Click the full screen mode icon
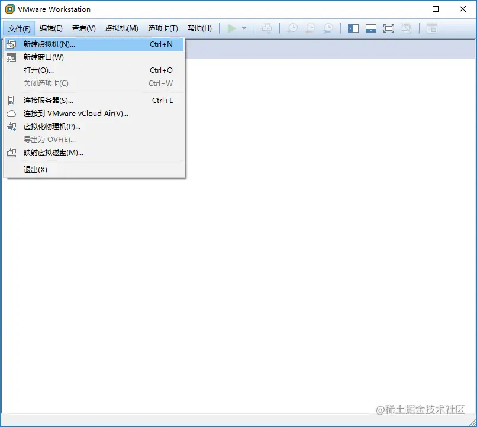Viewport: 477px width, 427px height. pos(388,28)
